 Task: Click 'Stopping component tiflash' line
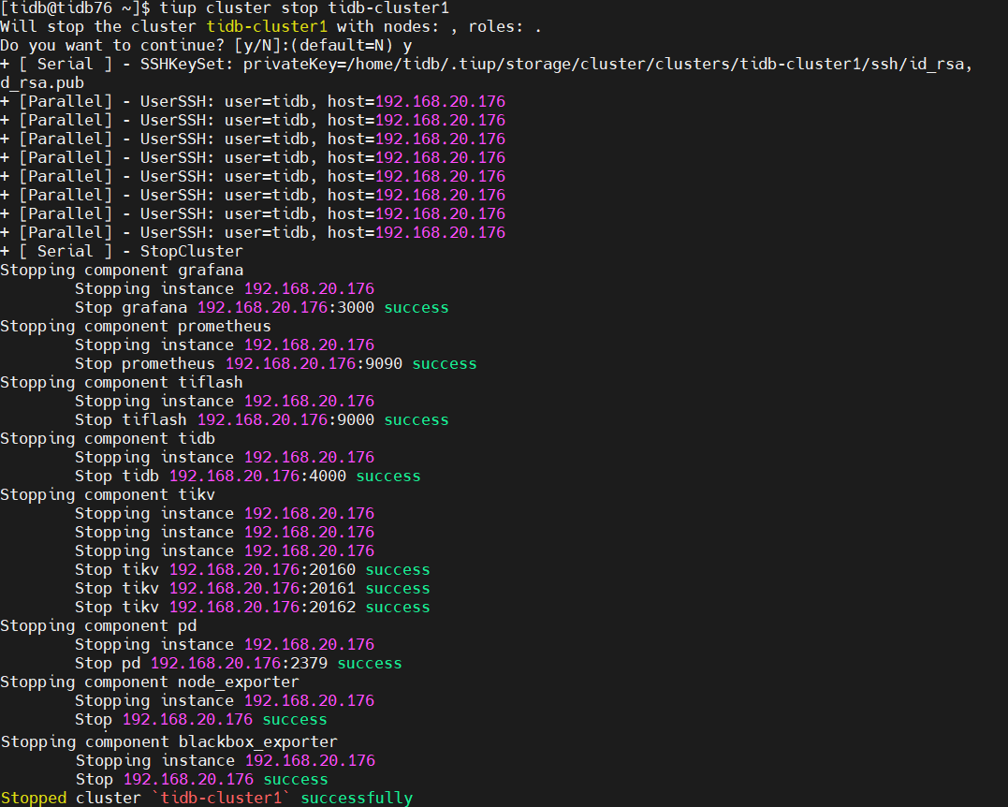122,383
